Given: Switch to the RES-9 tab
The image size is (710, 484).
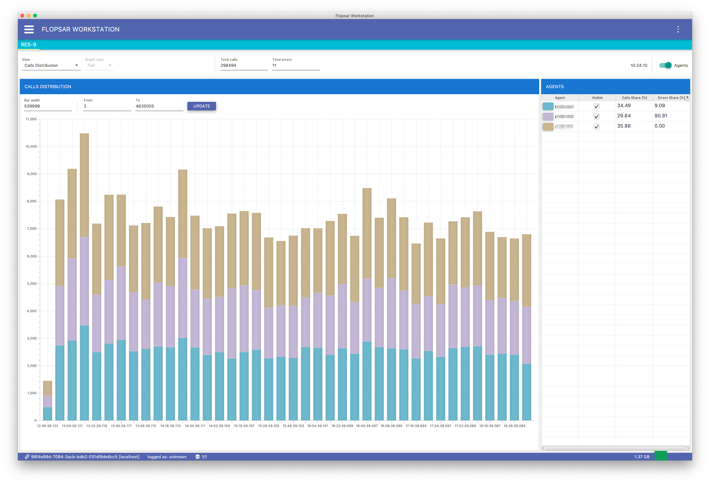Looking at the screenshot, I should click(29, 45).
